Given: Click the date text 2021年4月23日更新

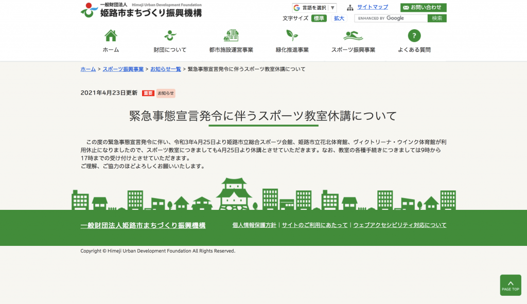Looking at the screenshot, I should (109, 93).
